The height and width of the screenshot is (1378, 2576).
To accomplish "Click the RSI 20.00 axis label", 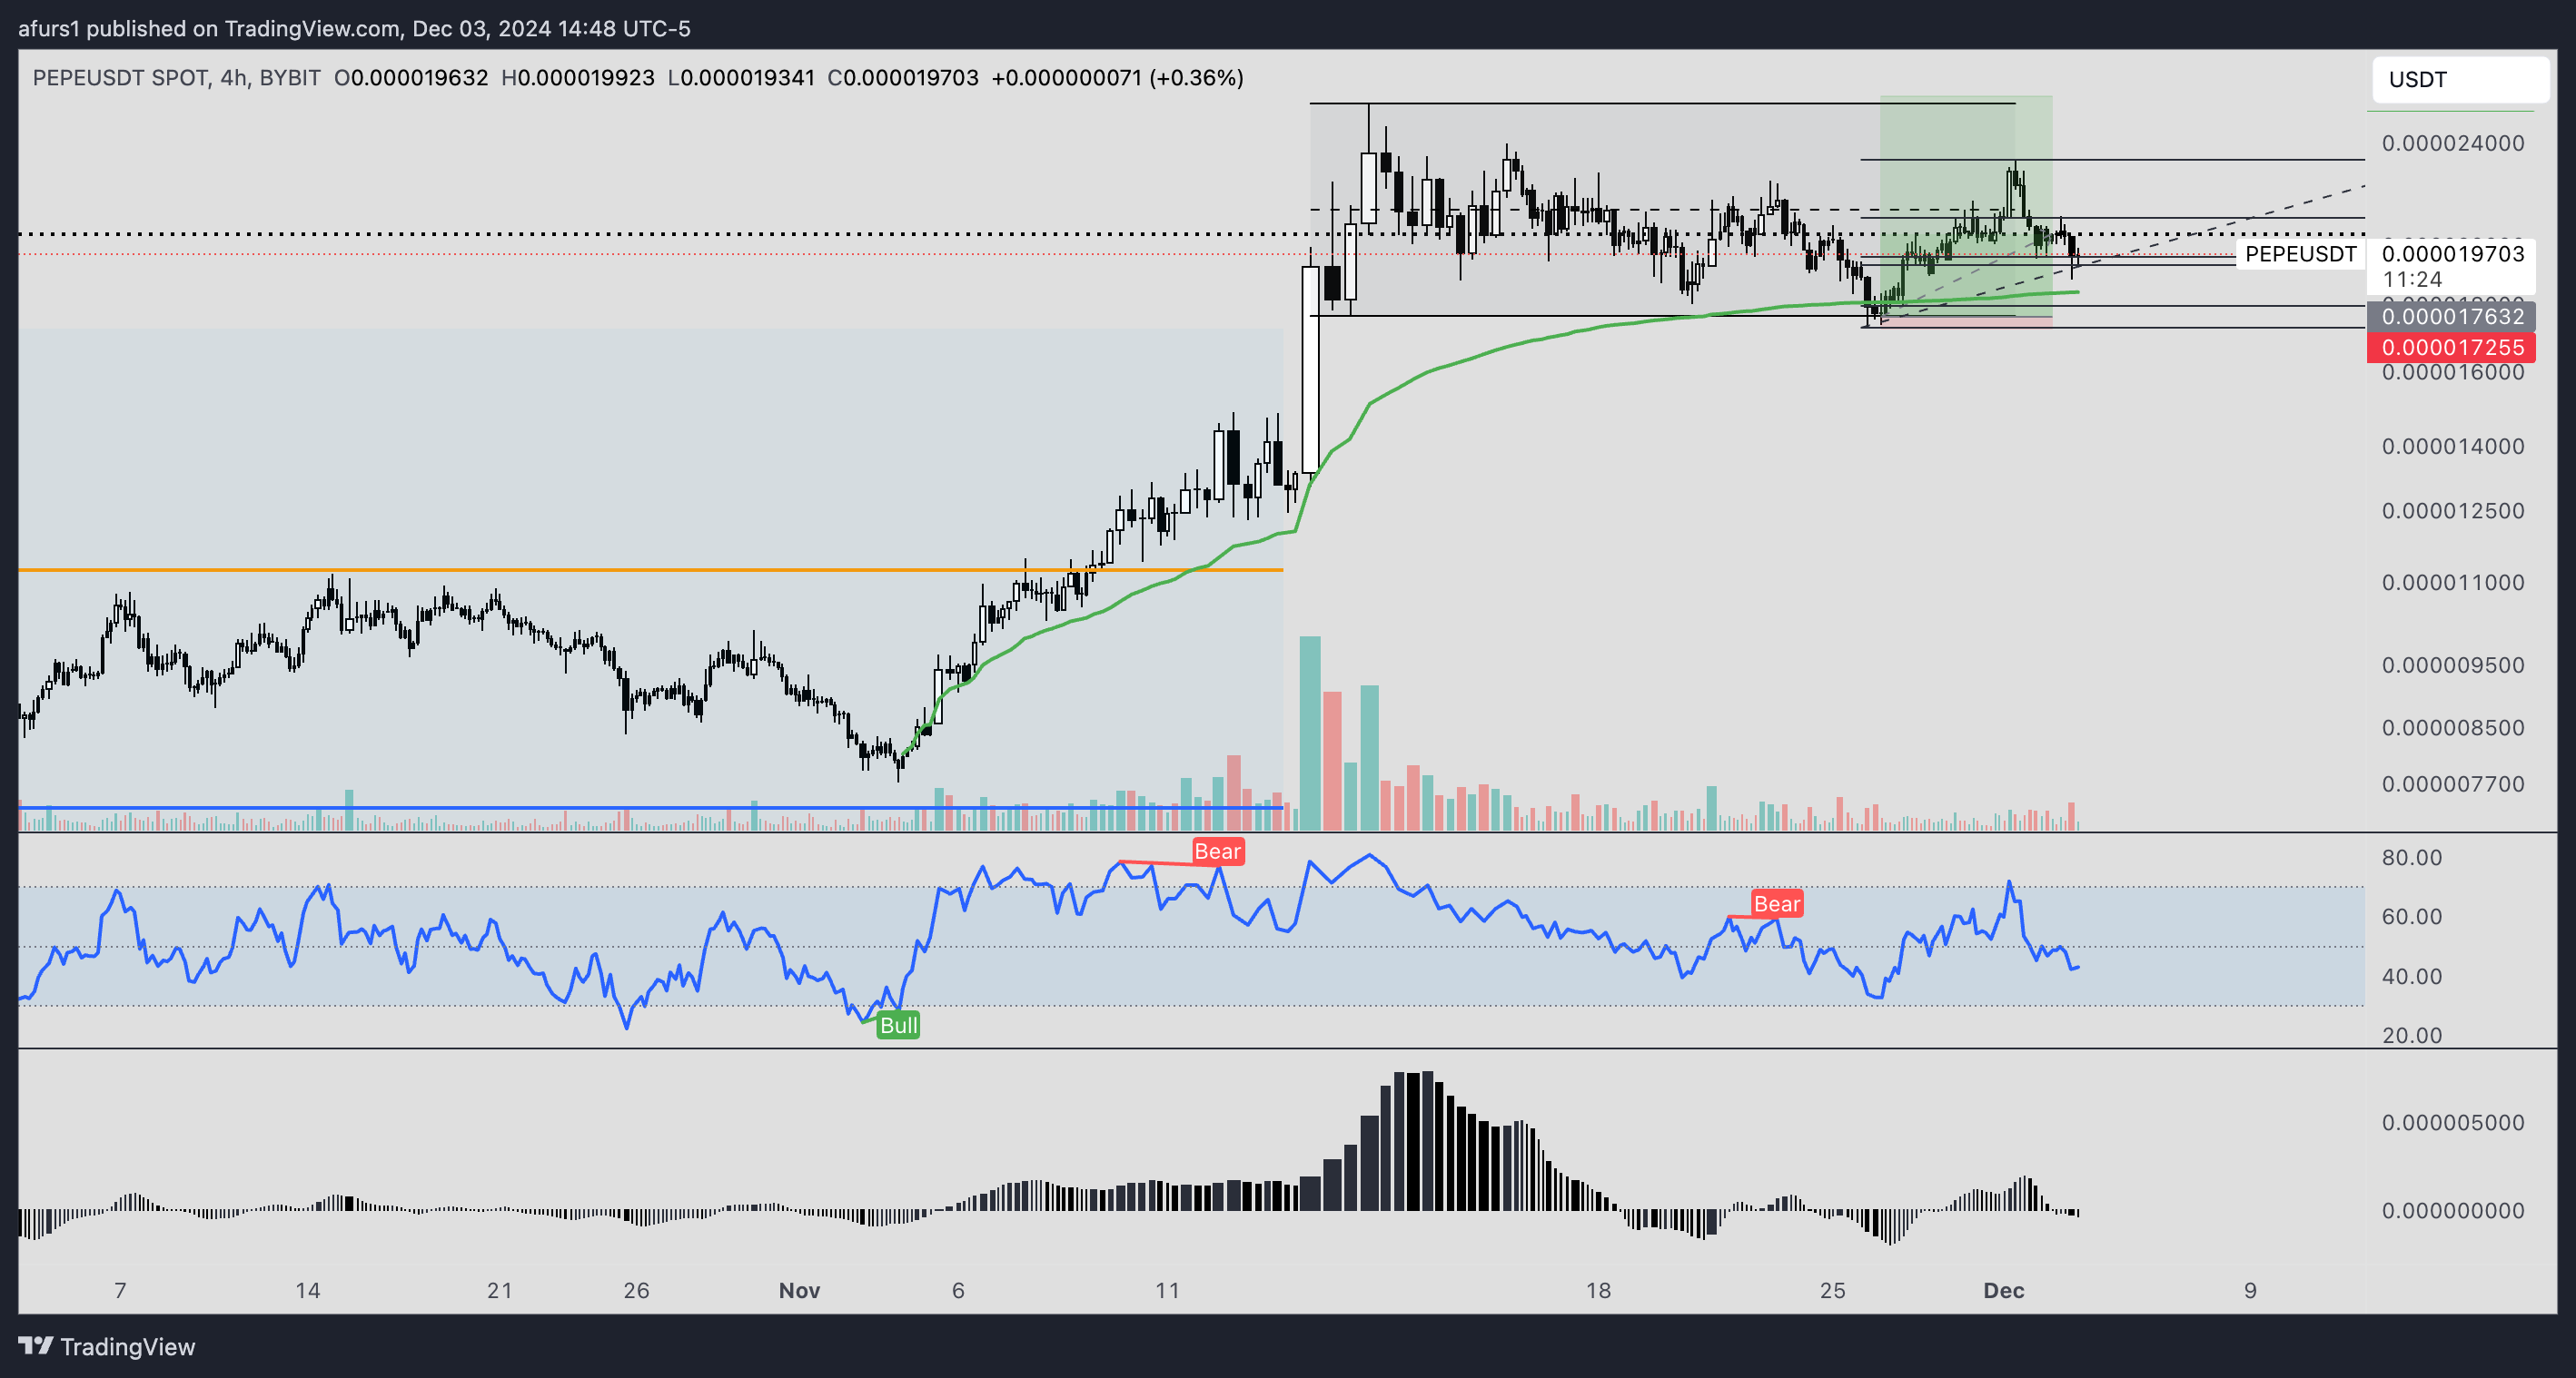I will (x=2412, y=1035).
